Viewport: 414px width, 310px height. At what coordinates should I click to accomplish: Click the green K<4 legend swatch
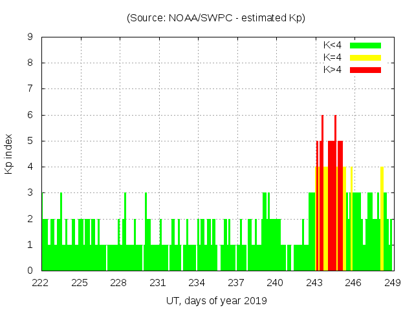click(x=365, y=45)
